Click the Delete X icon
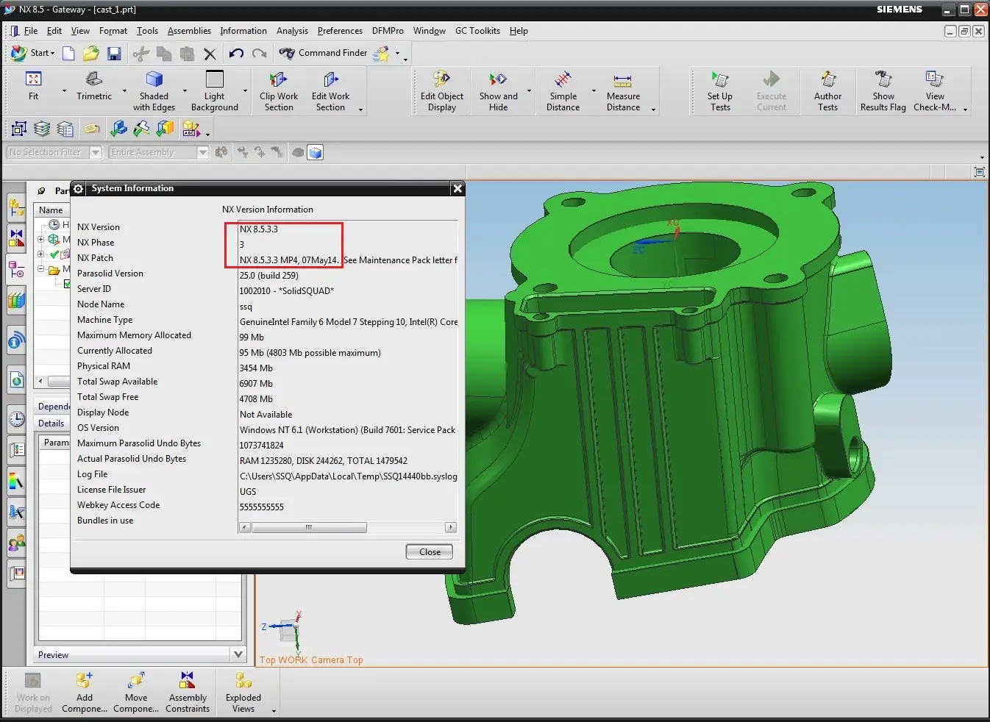 [x=210, y=53]
